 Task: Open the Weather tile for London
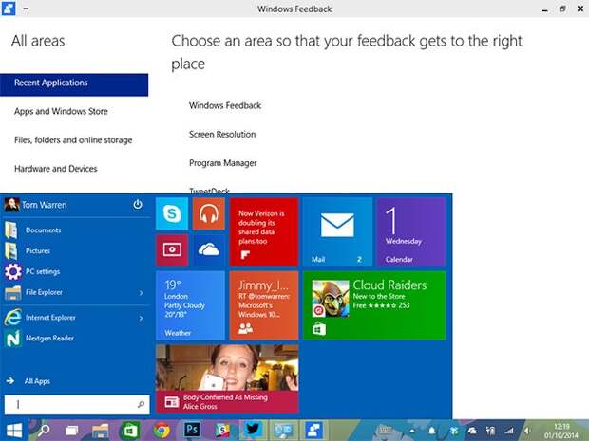pos(190,305)
